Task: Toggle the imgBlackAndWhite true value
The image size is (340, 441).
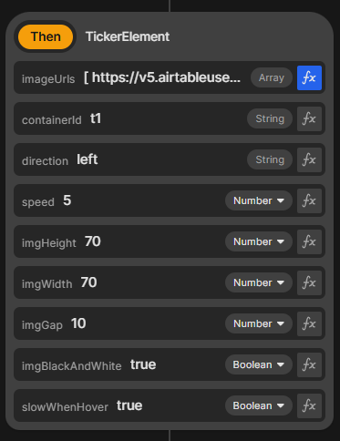Action: tap(143, 364)
